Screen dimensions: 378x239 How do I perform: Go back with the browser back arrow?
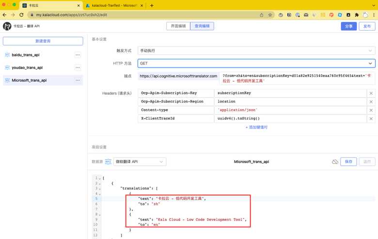[4, 15]
